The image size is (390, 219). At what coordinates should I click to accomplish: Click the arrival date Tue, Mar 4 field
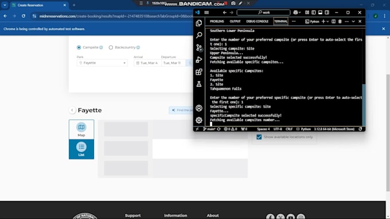click(147, 63)
